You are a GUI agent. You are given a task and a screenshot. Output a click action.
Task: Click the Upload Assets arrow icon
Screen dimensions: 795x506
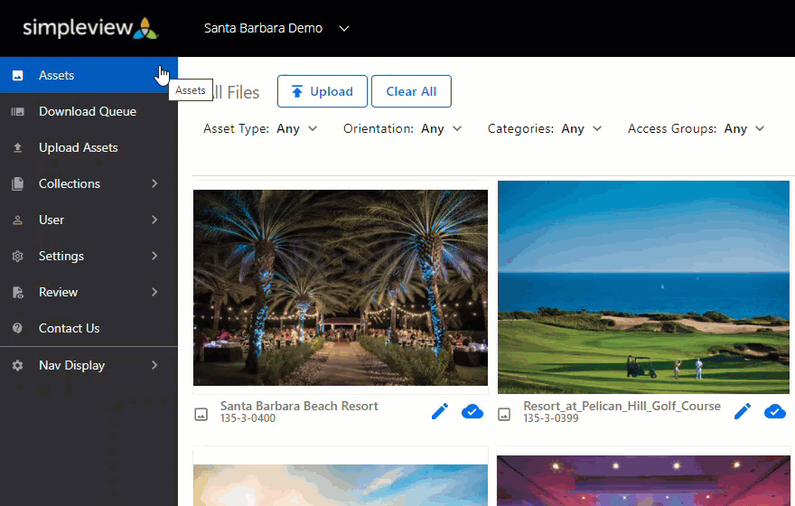point(18,147)
